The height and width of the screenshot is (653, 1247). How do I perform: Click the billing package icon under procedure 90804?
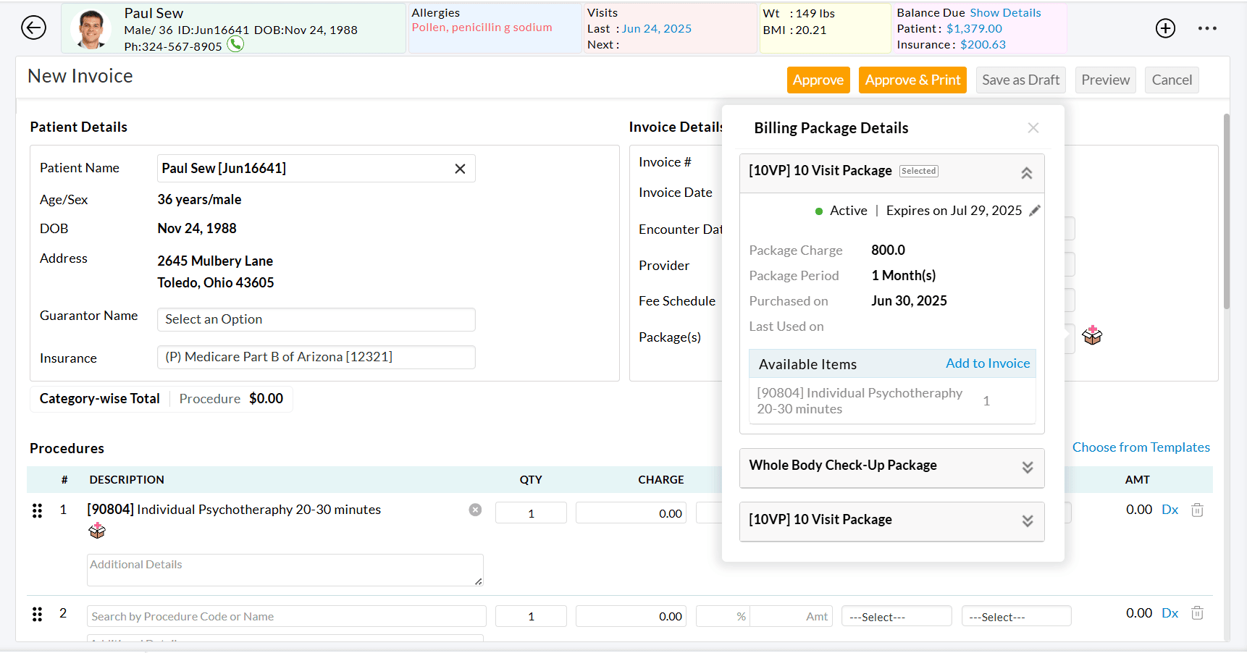click(96, 531)
